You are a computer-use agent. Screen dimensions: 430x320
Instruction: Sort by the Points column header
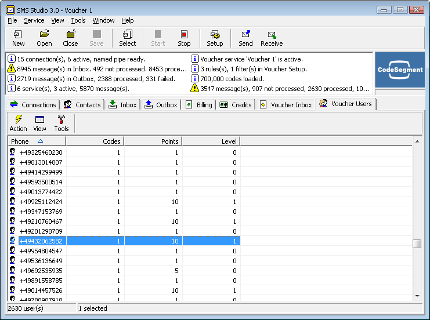[x=153, y=141]
